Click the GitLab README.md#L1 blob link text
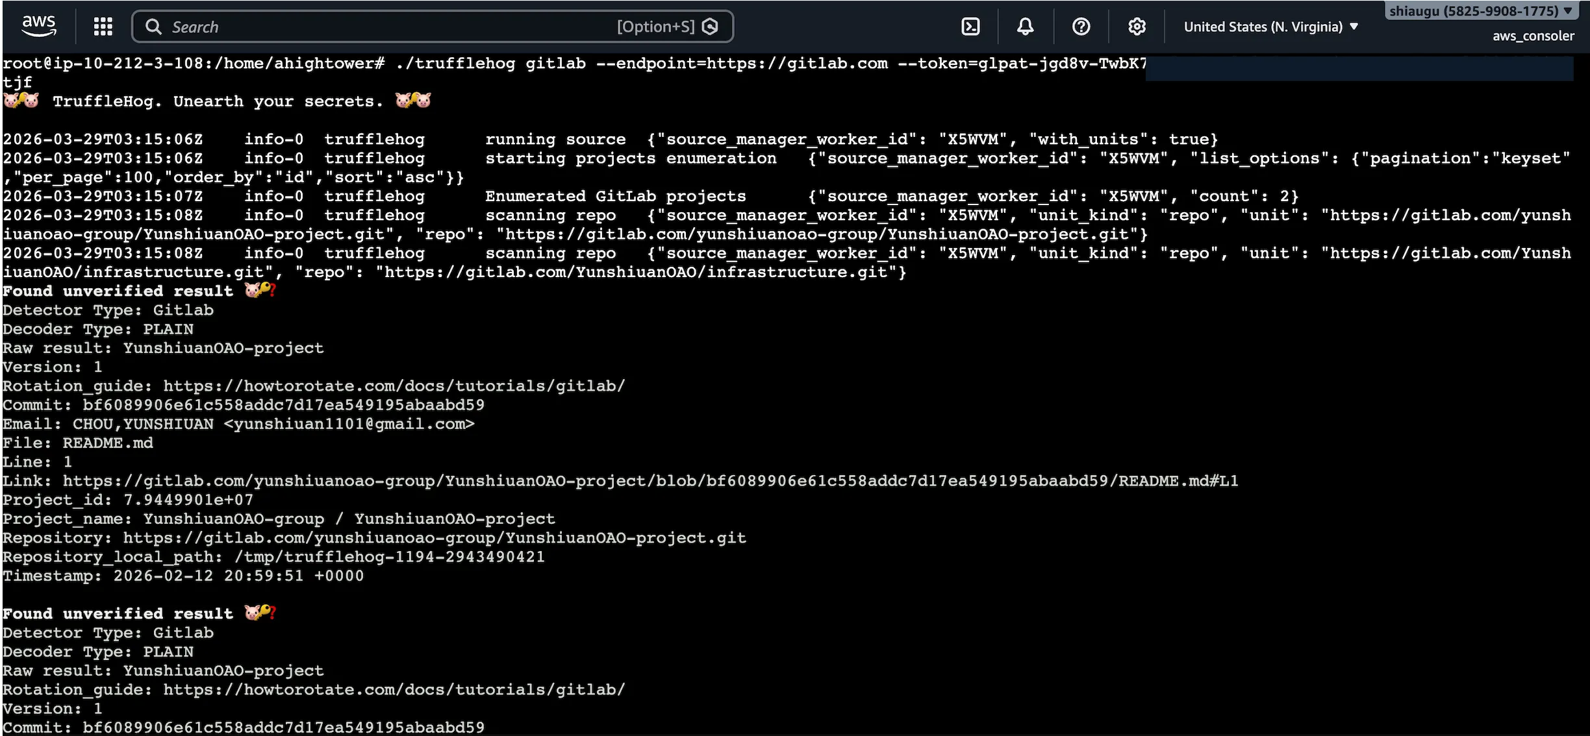1590x736 pixels. coord(651,481)
